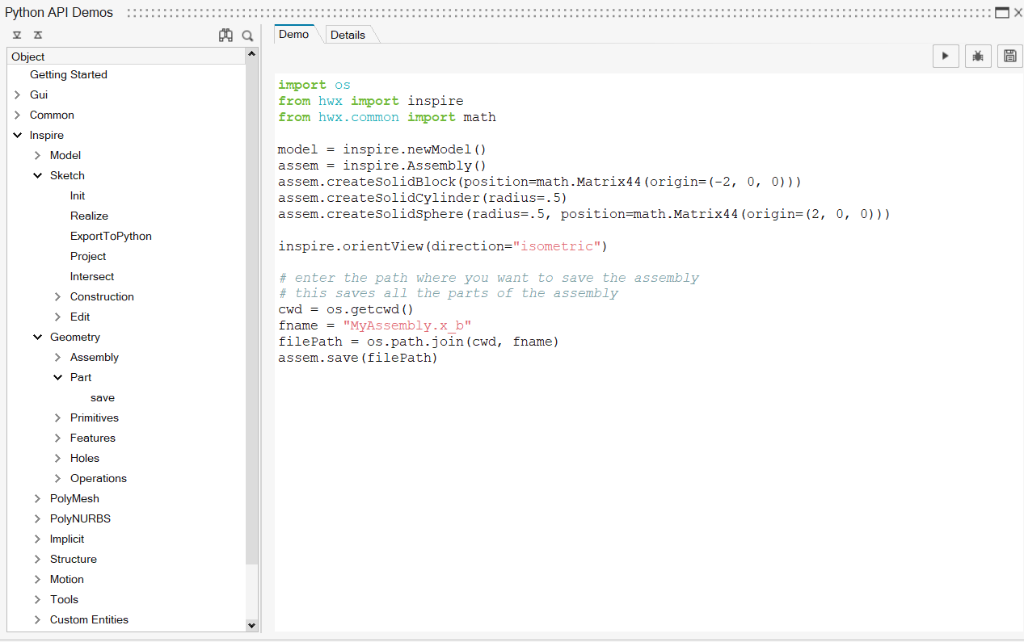Image resolution: width=1024 pixels, height=642 pixels.
Task: Click the 'import os' code line
Action: (314, 85)
